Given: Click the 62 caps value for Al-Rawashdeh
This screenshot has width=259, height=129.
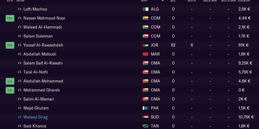Looking at the screenshot, I should [173, 45].
